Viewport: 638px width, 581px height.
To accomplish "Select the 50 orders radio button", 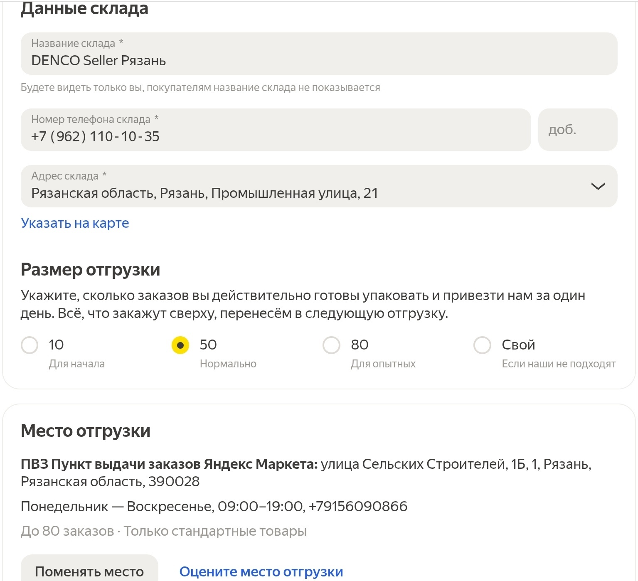I will coord(180,345).
